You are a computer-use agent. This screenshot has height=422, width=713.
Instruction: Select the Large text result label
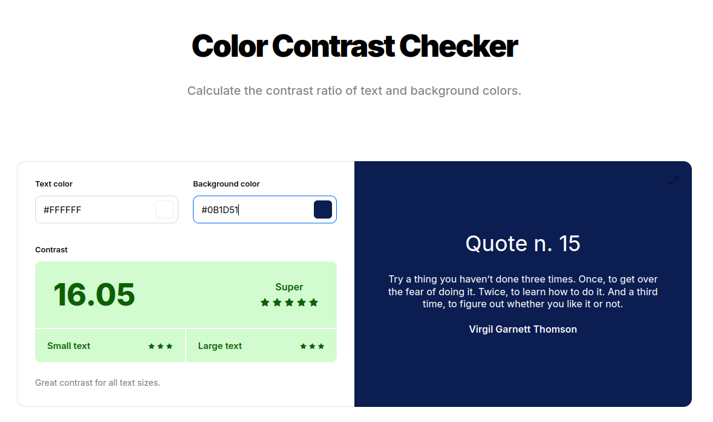point(220,346)
